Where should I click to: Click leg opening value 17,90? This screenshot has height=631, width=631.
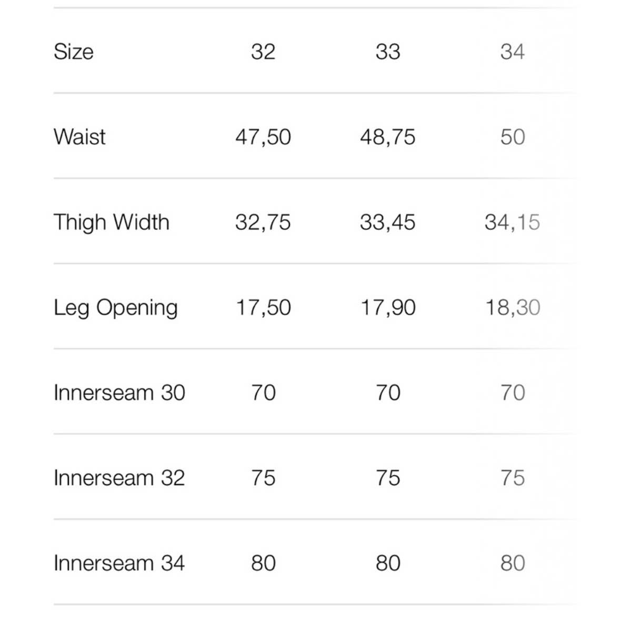[388, 308]
